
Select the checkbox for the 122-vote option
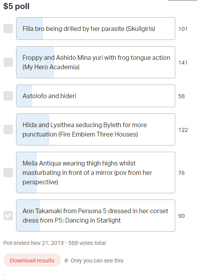click(x=8, y=129)
